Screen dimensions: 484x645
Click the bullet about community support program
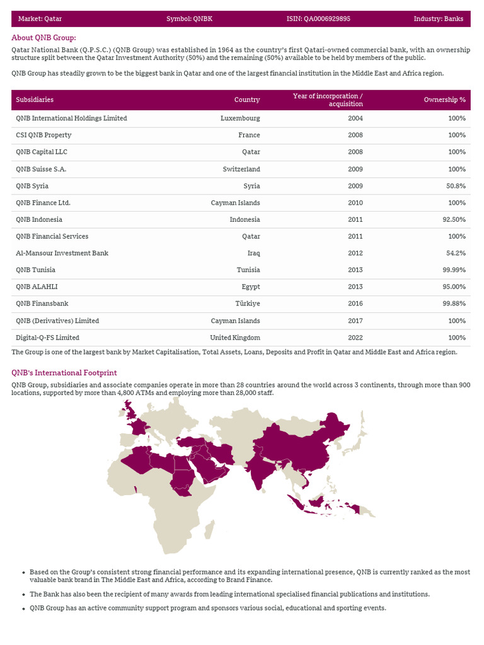pyautogui.click(x=207, y=608)
